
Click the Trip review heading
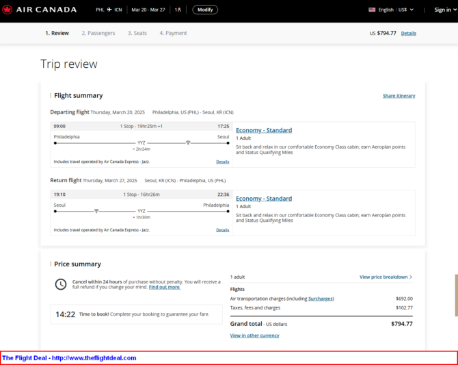tap(69, 64)
